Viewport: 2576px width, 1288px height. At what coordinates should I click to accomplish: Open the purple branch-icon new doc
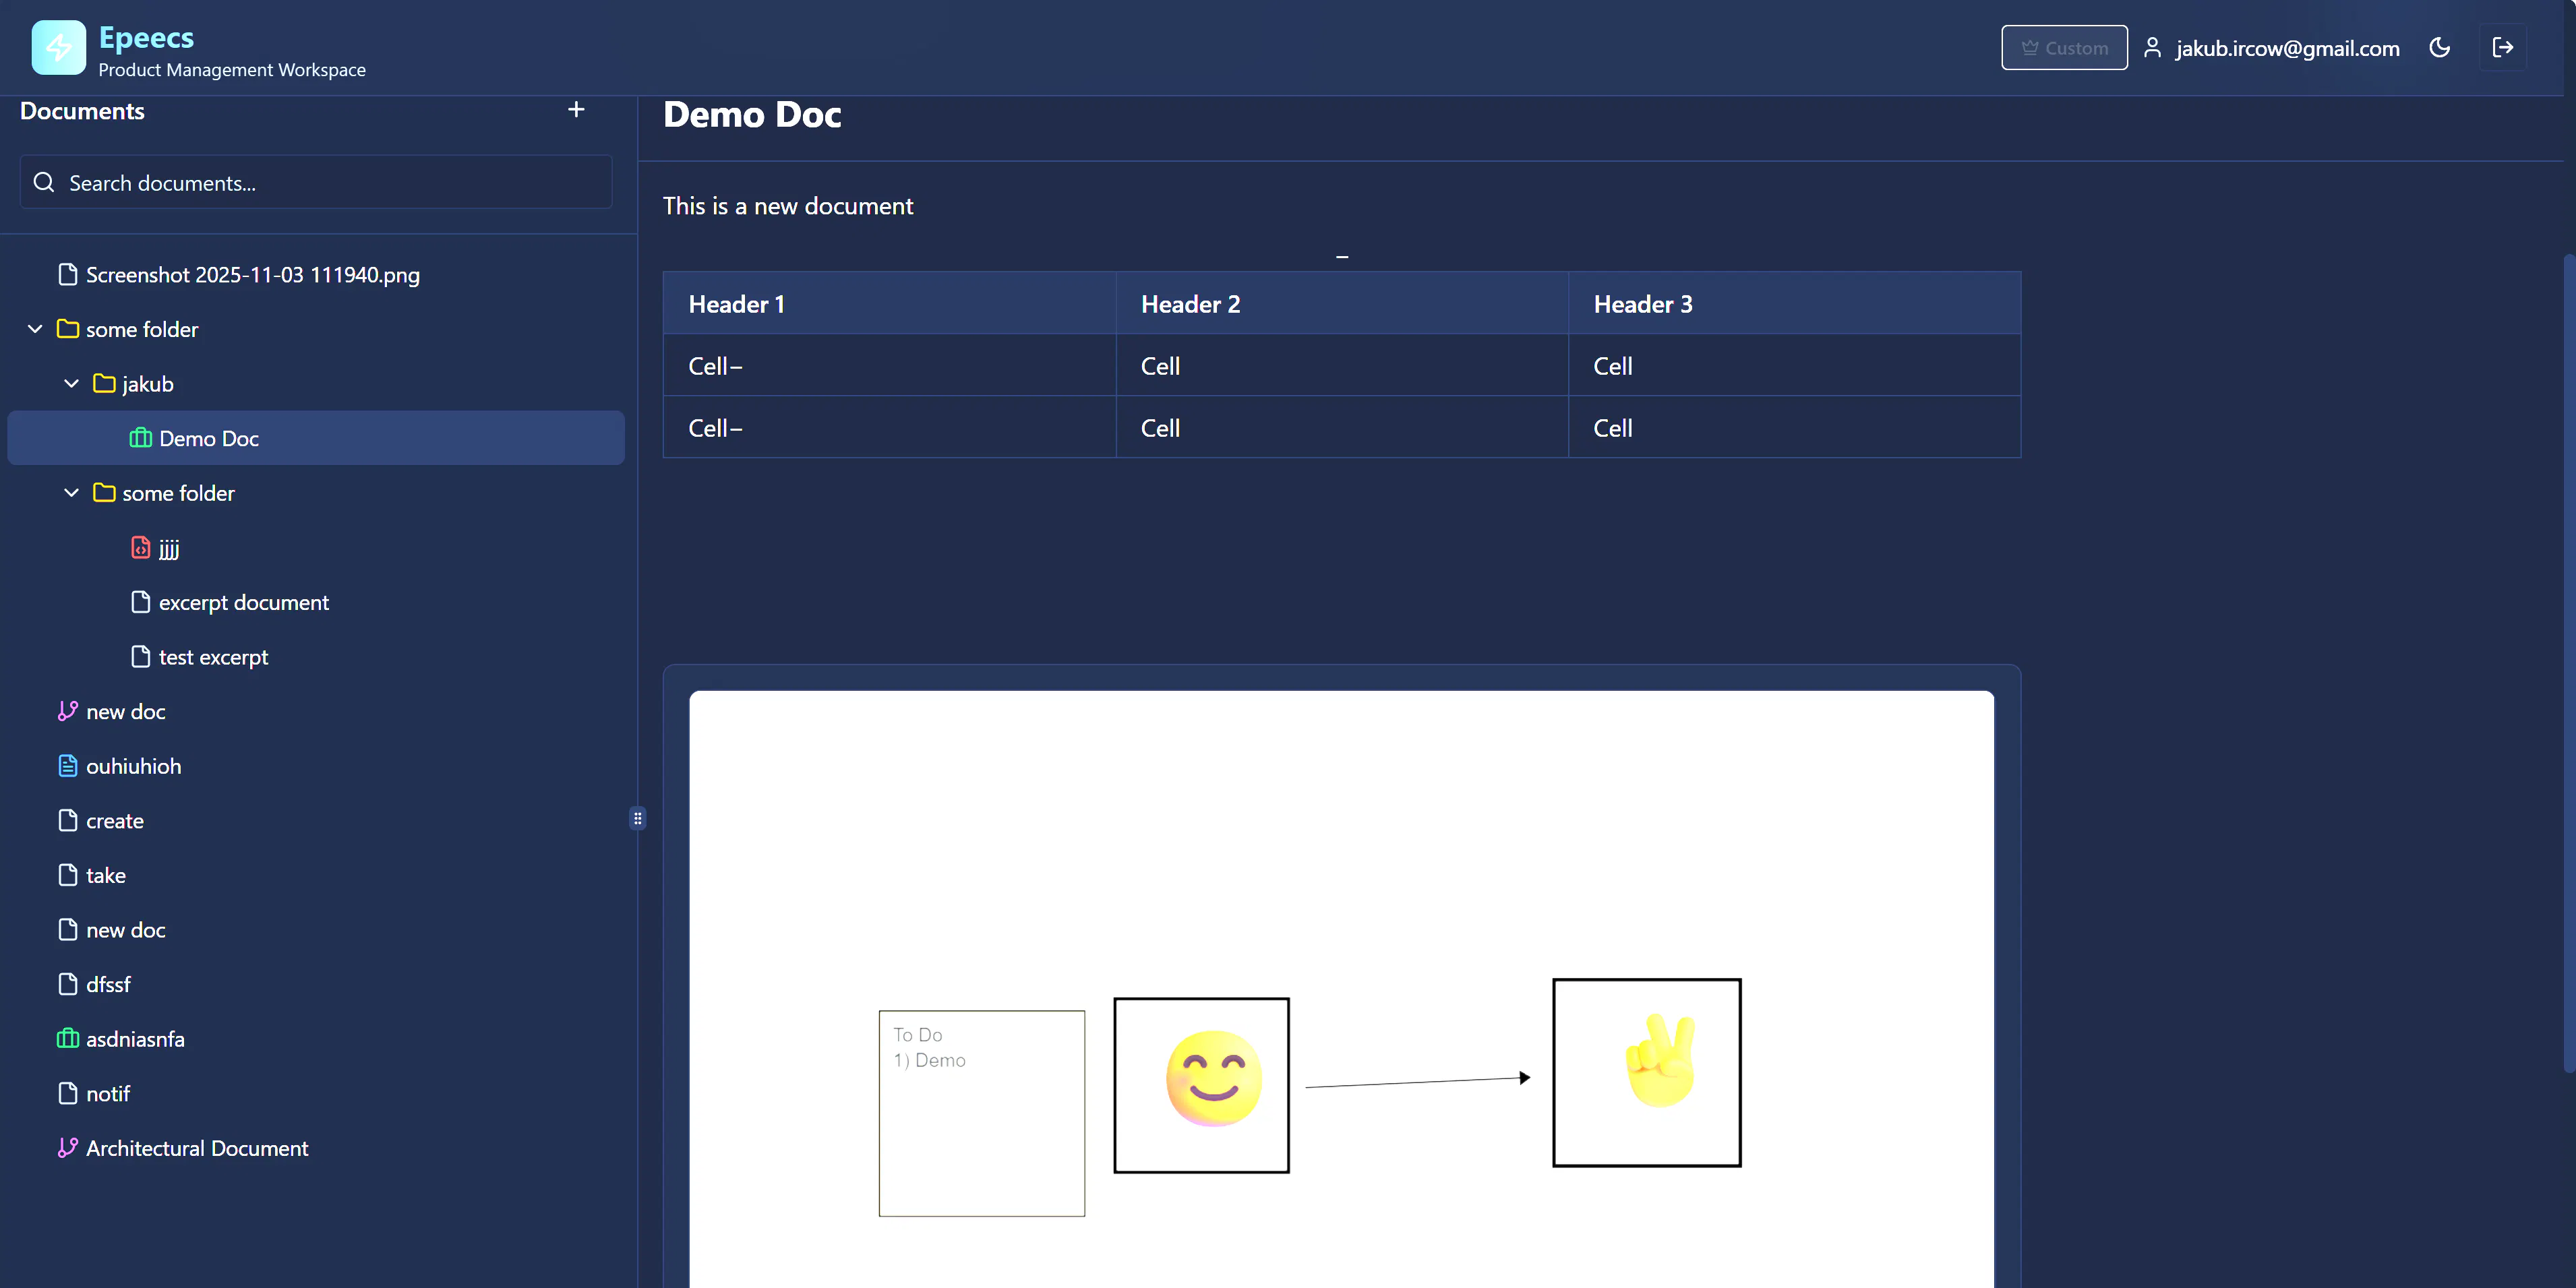[x=67, y=711]
